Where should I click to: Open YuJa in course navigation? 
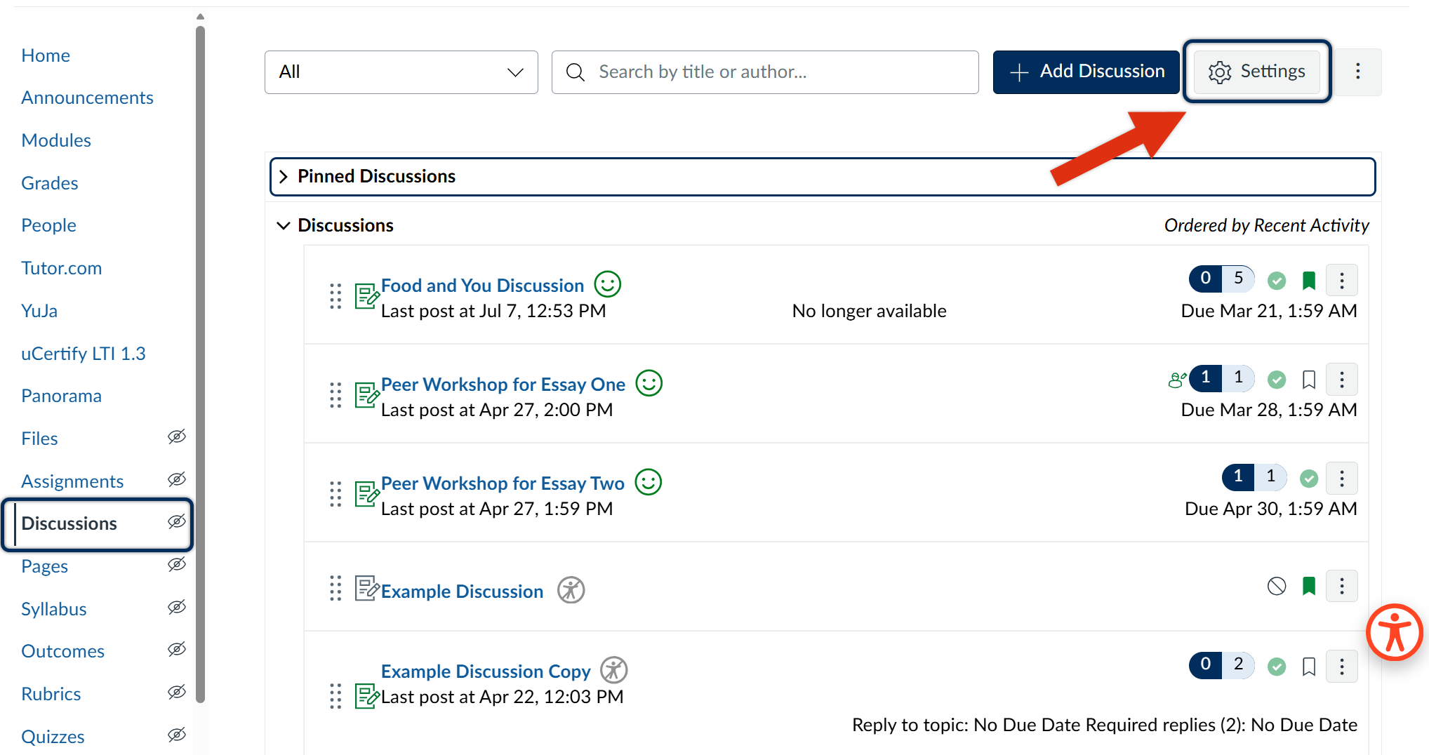coord(39,311)
